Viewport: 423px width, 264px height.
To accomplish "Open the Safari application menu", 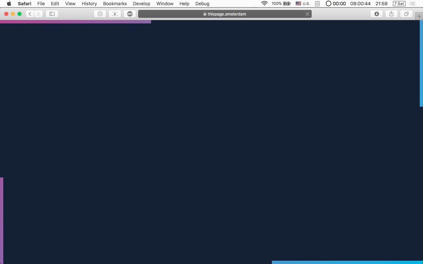I will click(24, 4).
